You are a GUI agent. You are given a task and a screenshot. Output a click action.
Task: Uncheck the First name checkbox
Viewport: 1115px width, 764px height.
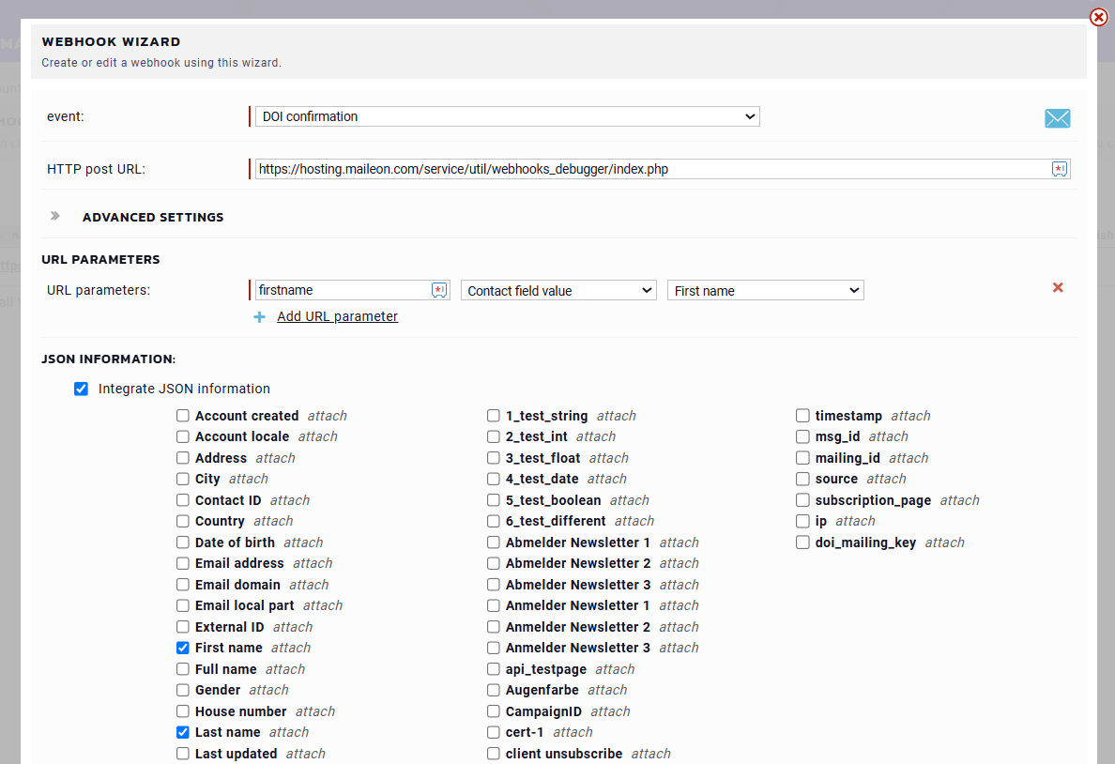point(183,648)
